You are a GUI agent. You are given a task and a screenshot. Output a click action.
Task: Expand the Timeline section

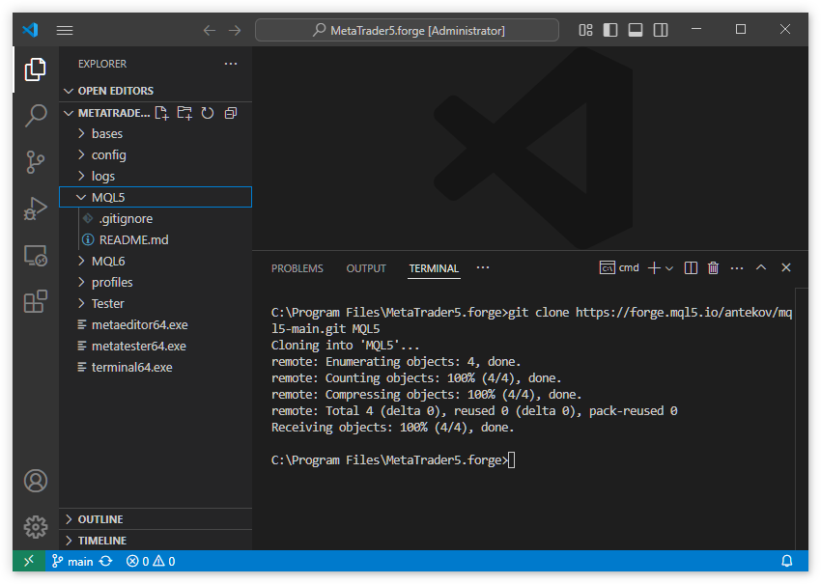pos(156,541)
